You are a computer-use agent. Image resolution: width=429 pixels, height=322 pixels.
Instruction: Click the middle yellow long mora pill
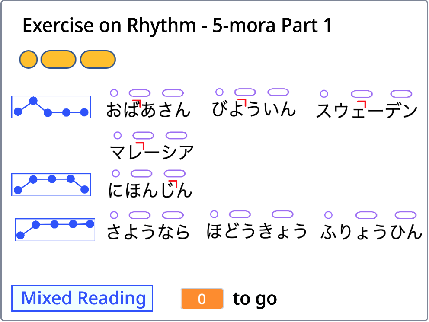coord(58,60)
